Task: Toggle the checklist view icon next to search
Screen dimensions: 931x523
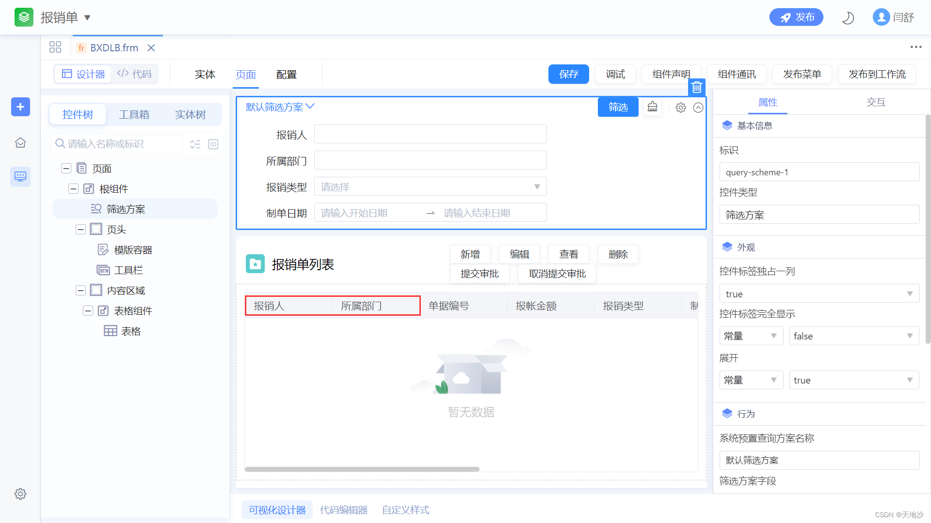Action: click(x=195, y=144)
